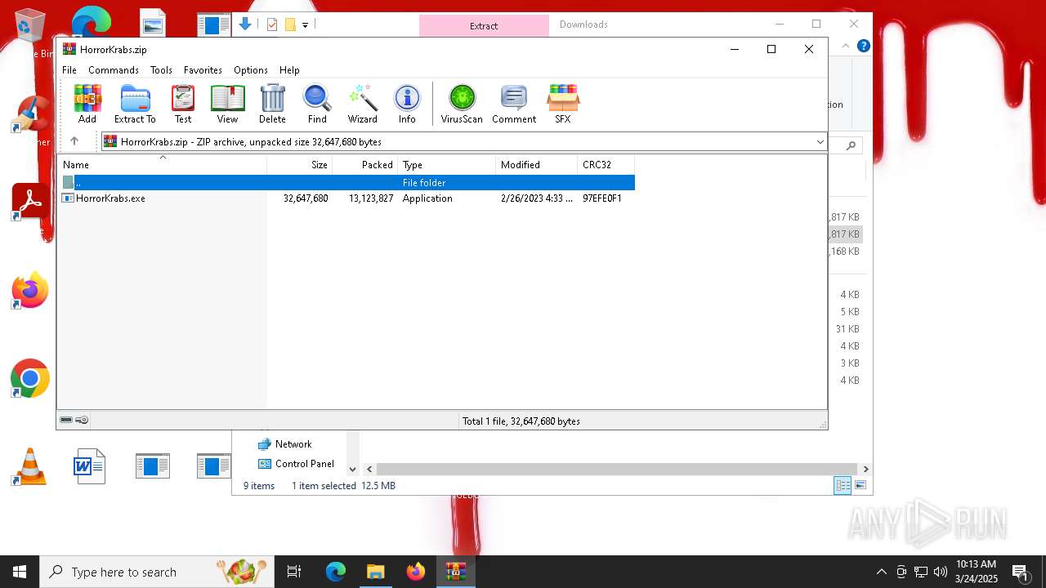Open Google Chrome desktop shortcut
The width and height of the screenshot is (1046, 588).
(x=30, y=379)
